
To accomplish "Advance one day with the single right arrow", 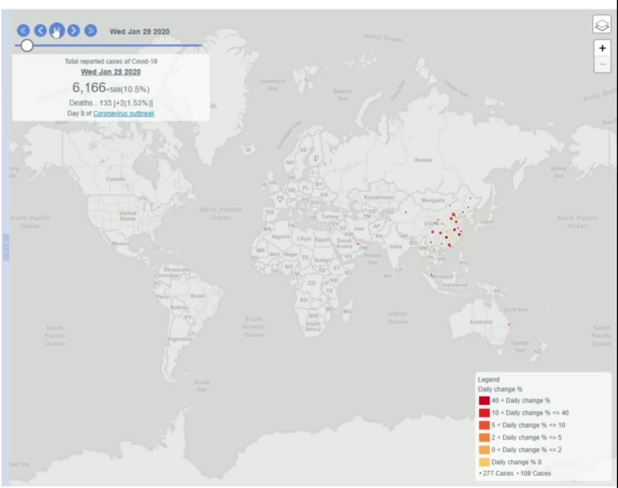I will [x=74, y=31].
